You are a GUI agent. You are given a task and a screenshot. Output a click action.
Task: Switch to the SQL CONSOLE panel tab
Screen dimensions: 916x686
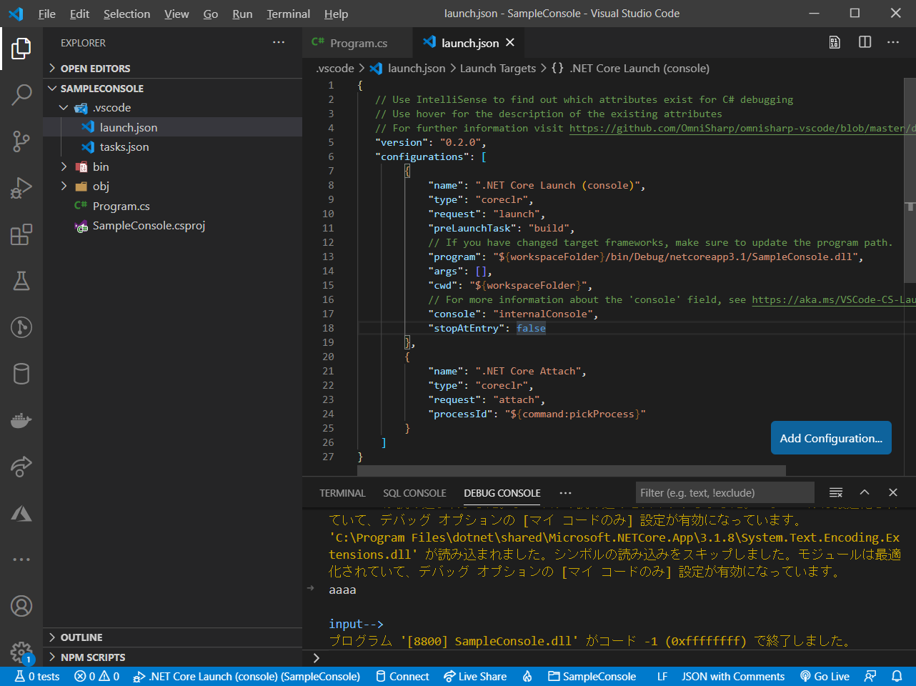[414, 493]
